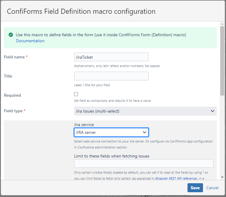
Task: Click the 'Alphanumeric, only latin letters' hint text
Action: [x=117, y=66]
